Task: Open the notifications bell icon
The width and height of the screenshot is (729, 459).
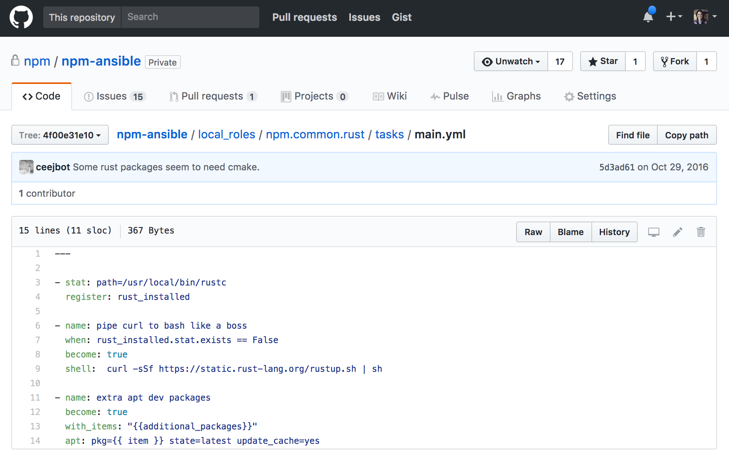Action: point(649,16)
